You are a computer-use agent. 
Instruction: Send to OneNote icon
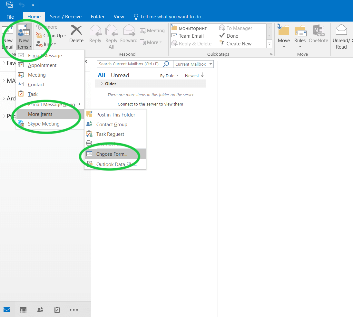pos(318,30)
